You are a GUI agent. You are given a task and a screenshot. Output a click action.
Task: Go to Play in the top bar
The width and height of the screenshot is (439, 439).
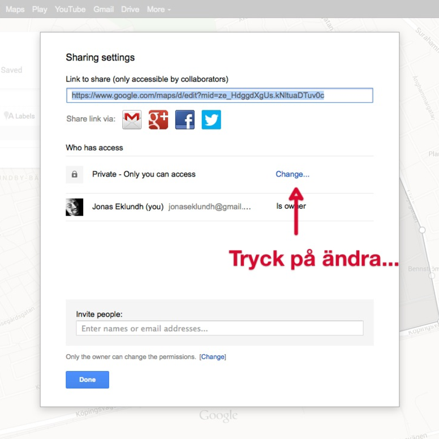pyautogui.click(x=40, y=10)
